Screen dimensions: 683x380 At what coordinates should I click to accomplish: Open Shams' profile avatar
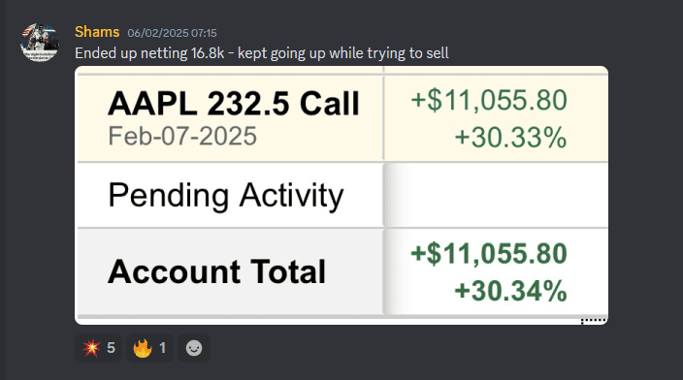(40, 43)
